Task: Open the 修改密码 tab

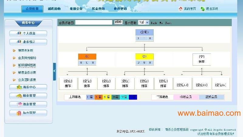Action: coord(120,9)
